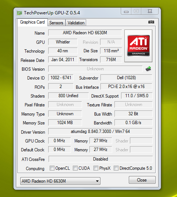177x197 pixels.
Task: Click the Die Size value 118 mm²
Action: [x=111, y=51]
